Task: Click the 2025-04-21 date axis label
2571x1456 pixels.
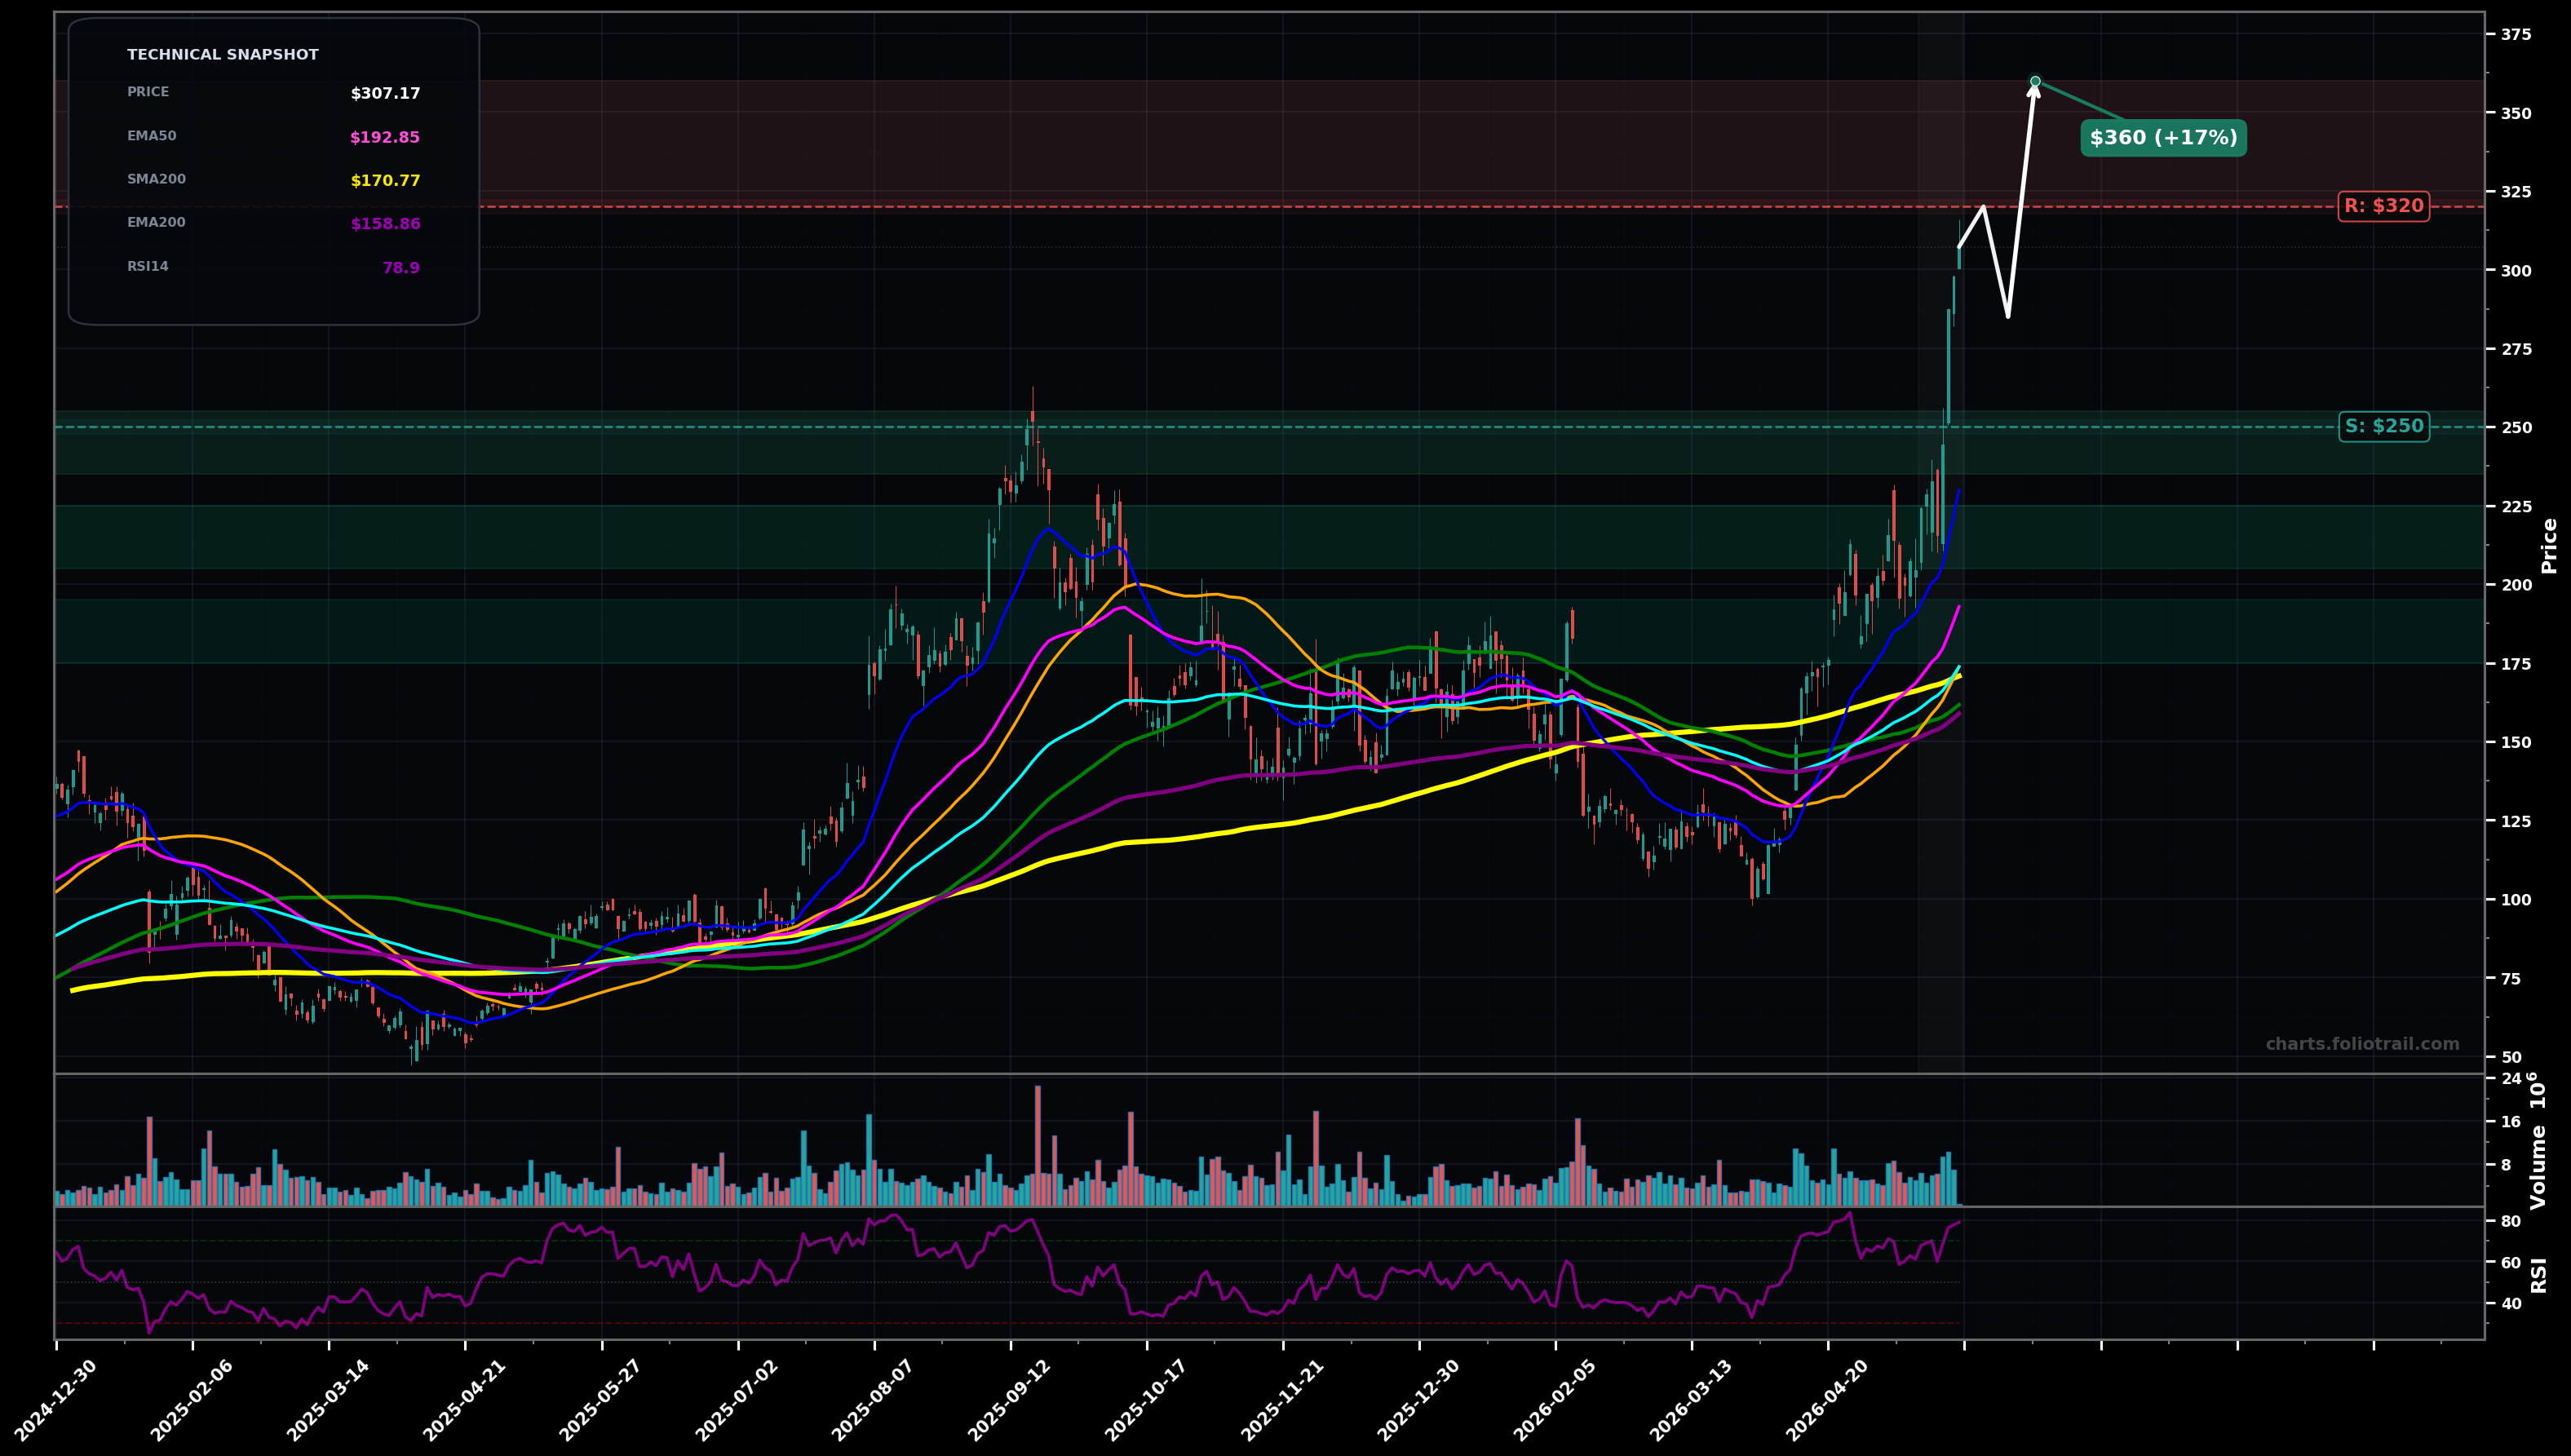Action: [x=463, y=1400]
